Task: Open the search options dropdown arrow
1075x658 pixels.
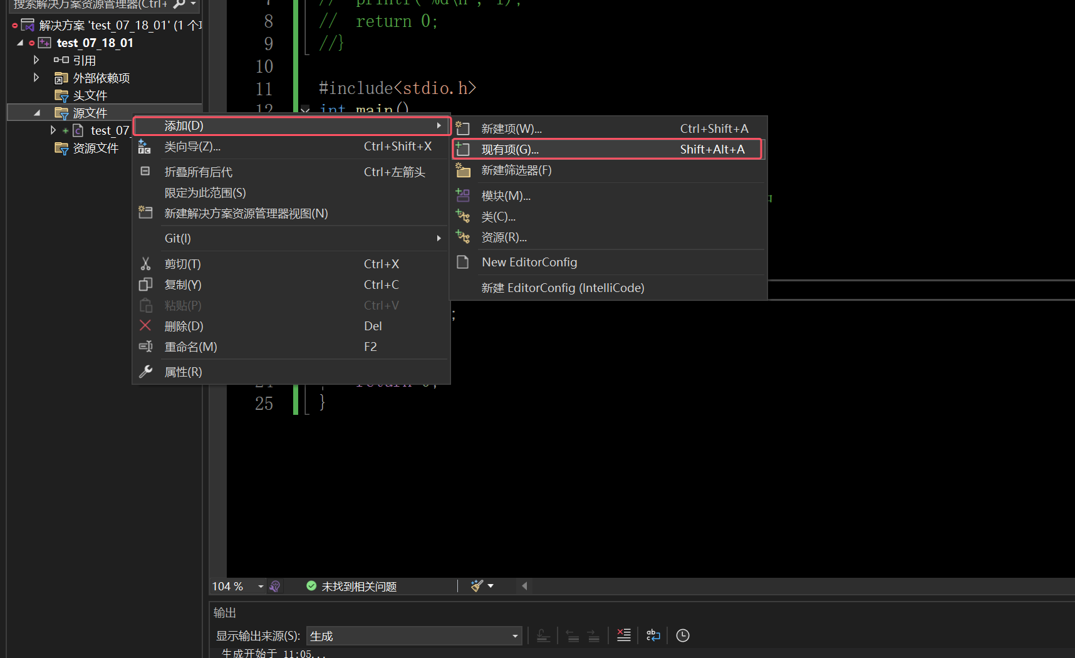Action: (x=193, y=4)
